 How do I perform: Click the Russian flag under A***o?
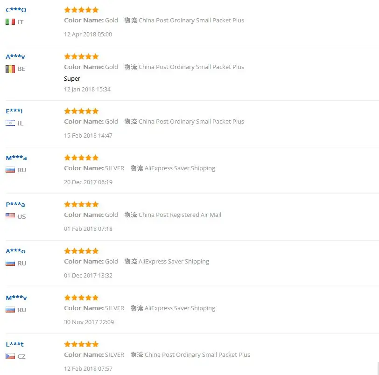(x=10, y=263)
